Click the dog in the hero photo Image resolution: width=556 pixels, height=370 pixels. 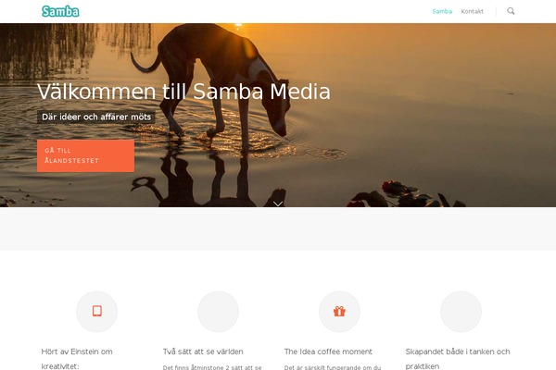216,81
